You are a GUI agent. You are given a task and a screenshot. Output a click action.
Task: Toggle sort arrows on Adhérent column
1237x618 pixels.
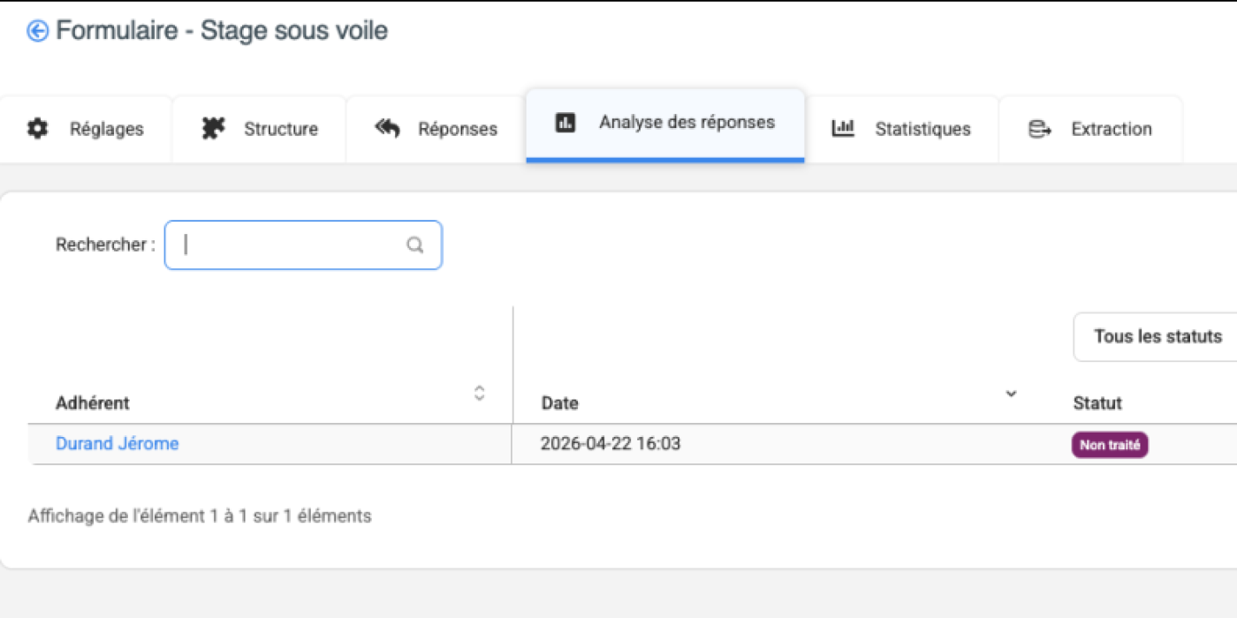pos(480,393)
